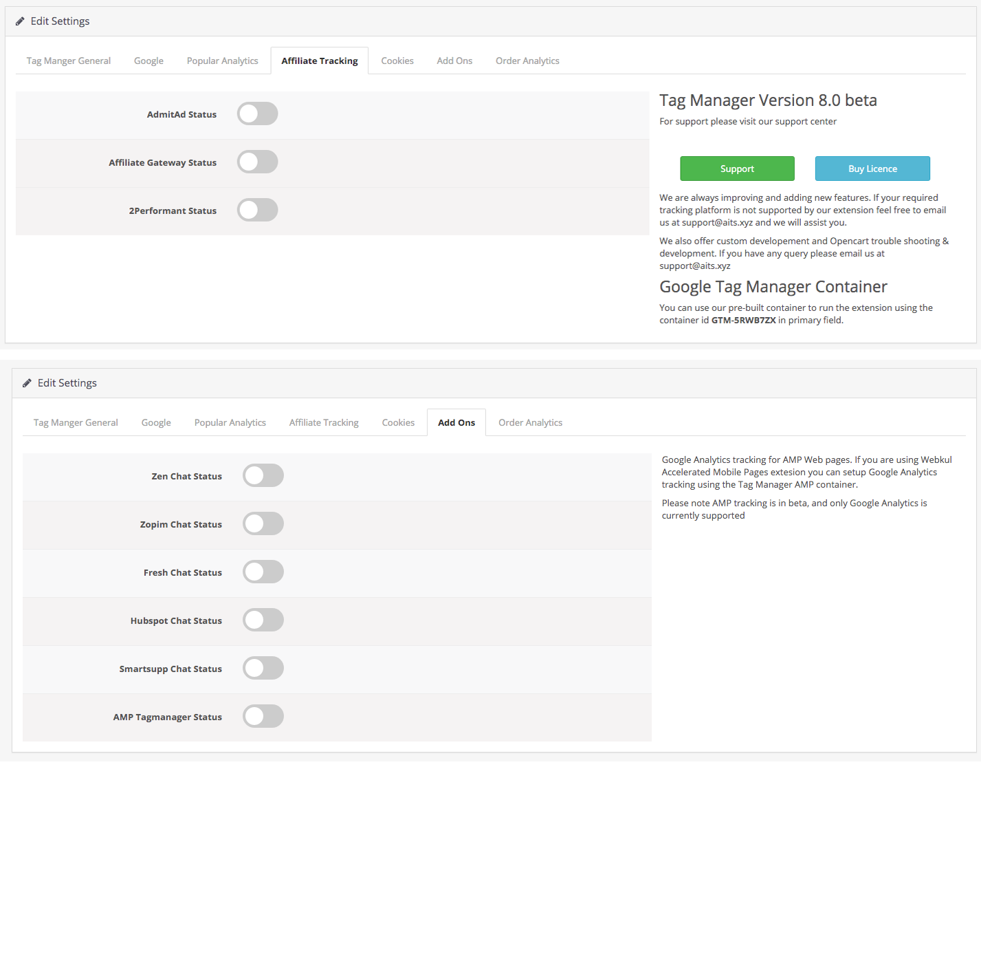Click 'For support please visit our support center' text
981x963 pixels.
tap(748, 122)
